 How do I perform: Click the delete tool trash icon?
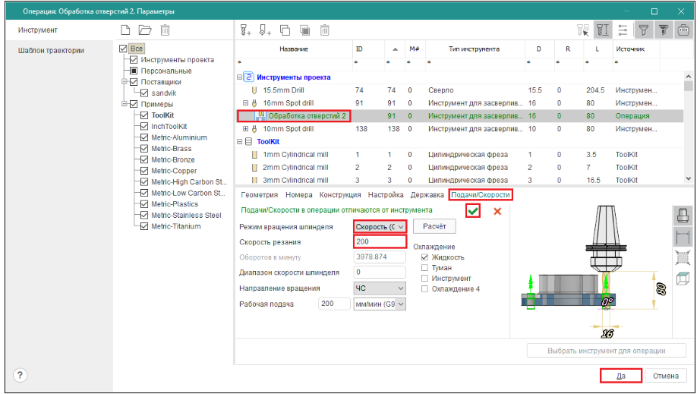pos(324,30)
